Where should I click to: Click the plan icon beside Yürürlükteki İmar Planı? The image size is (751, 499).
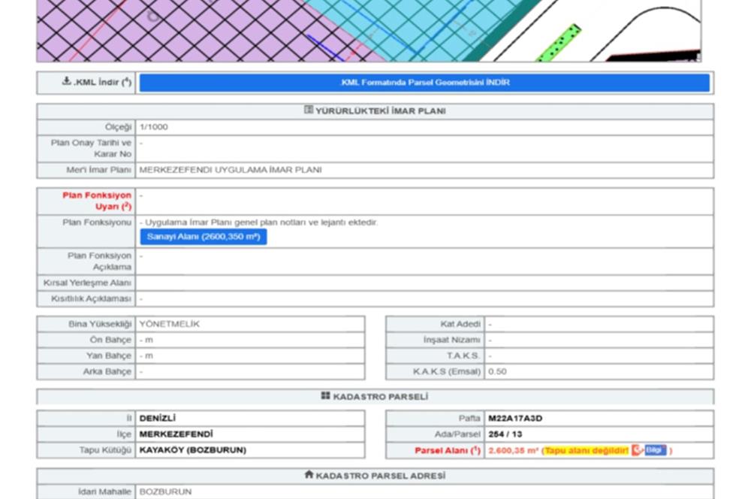(x=308, y=110)
